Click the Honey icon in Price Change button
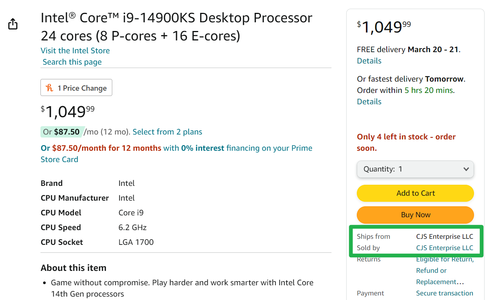 tap(50, 88)
